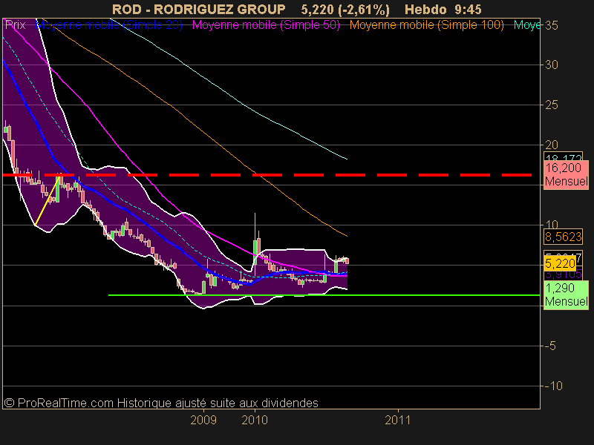Viewport: 594px width, 445px height.
Task: Click Moyenne mobile (Simple 20) legend entry
Action: (x=109, y=25)
